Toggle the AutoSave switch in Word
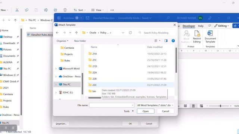Screen dimensions: 239x134 click(x=79, y=18)
